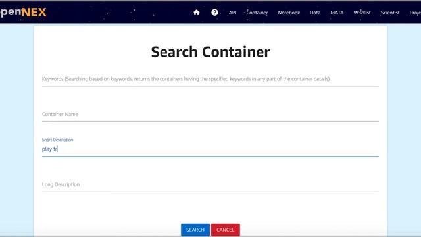
Task: Click the Short Description field containing 'play fr'
Action: [210, 149]
